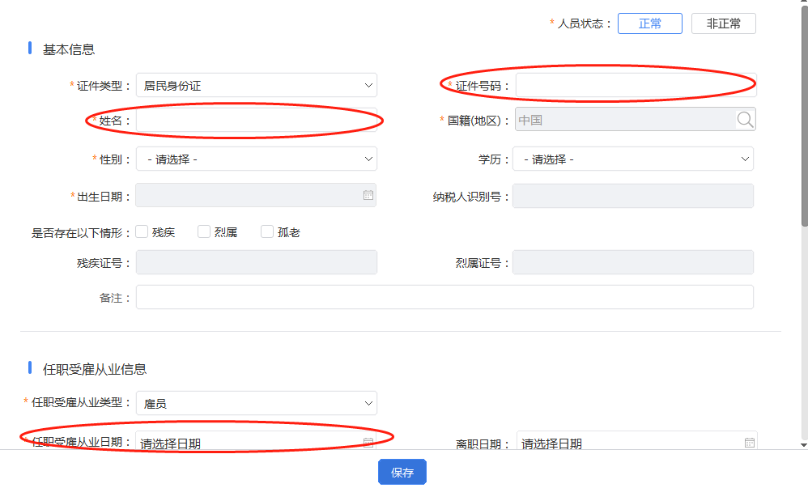Click the scrollbar down arrow
808x488 pixels.
804,445
